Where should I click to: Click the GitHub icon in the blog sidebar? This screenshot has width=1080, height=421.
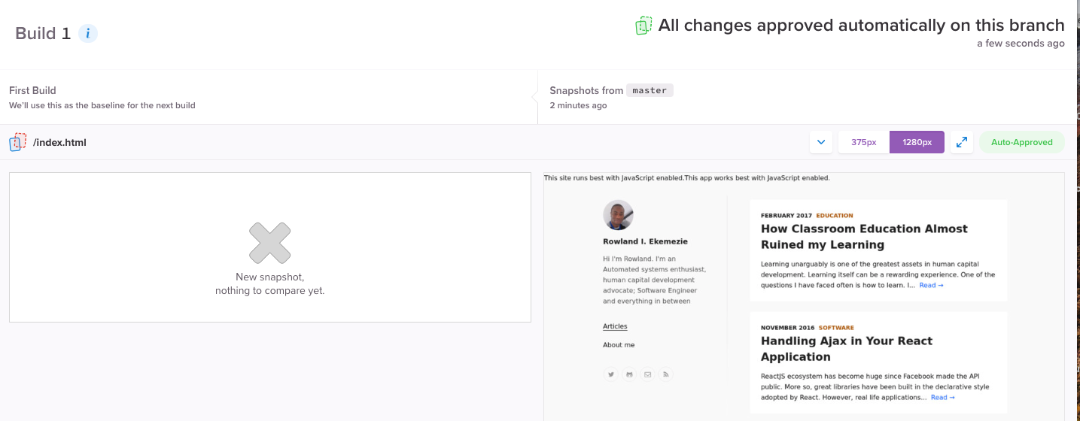coord(629,374)
